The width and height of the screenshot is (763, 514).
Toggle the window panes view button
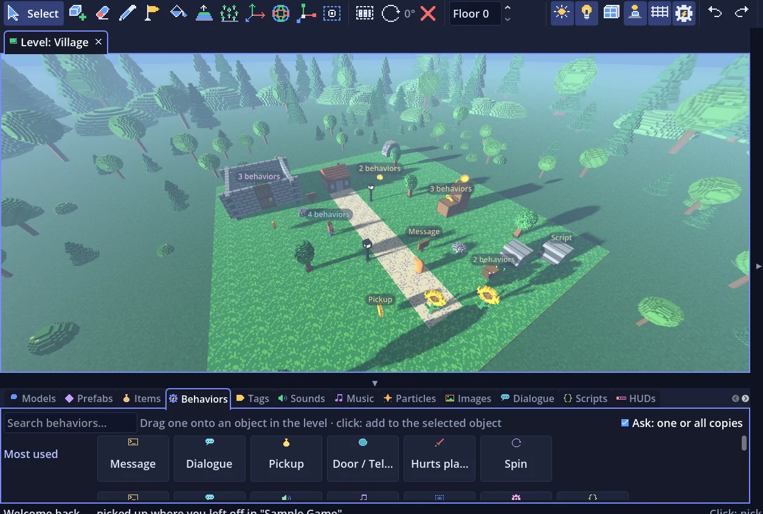click(611, 13)
